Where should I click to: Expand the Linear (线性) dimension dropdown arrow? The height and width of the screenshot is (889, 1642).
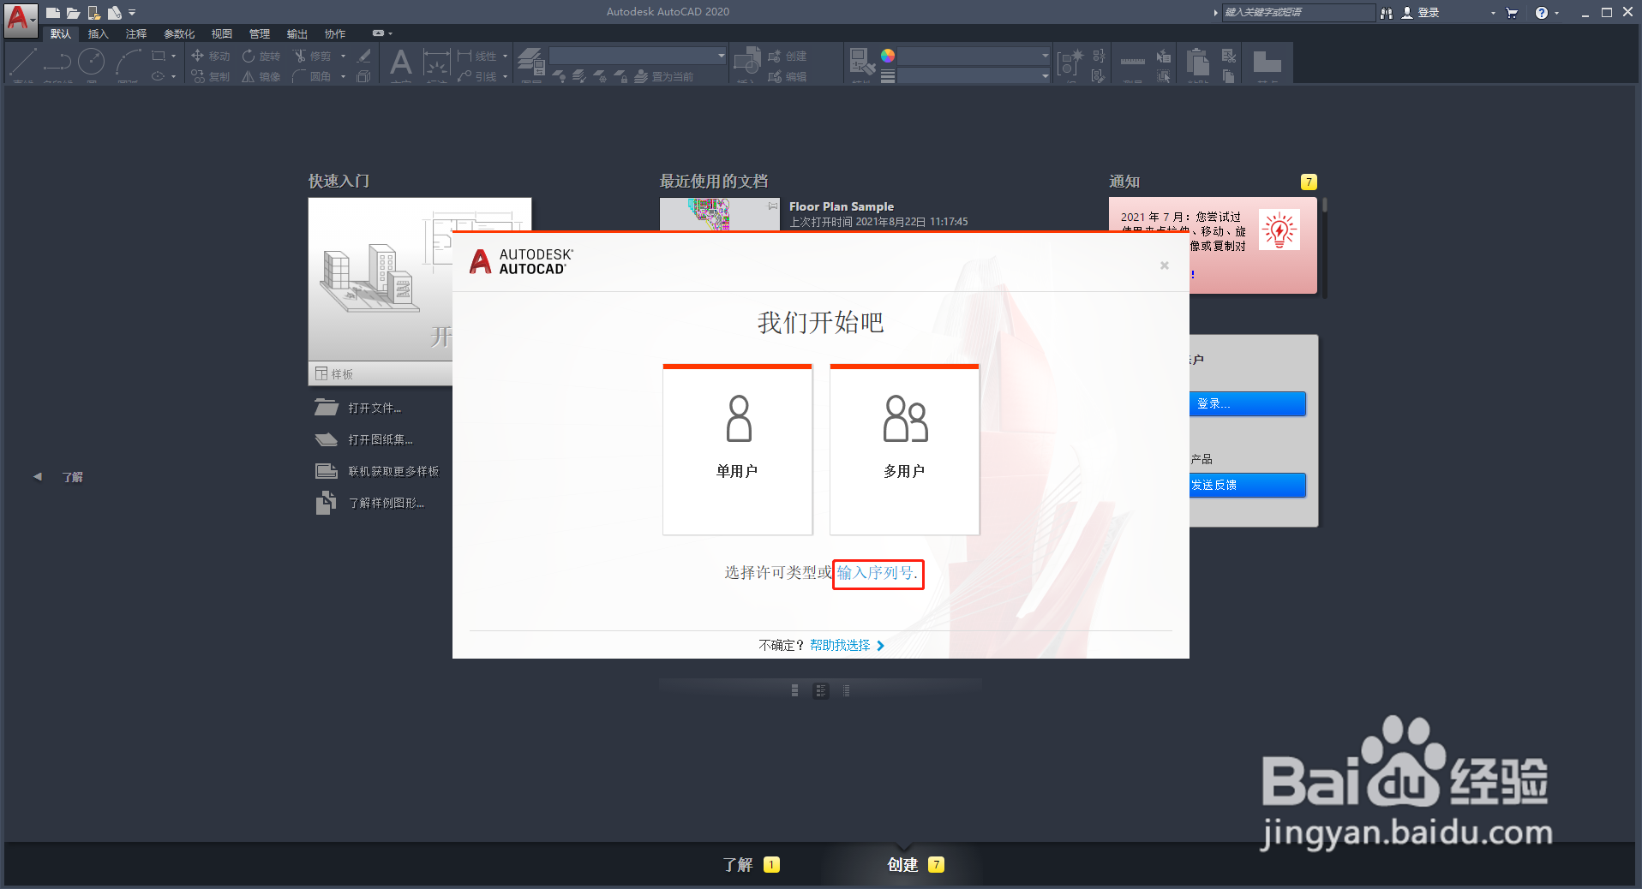pos(505,56)
